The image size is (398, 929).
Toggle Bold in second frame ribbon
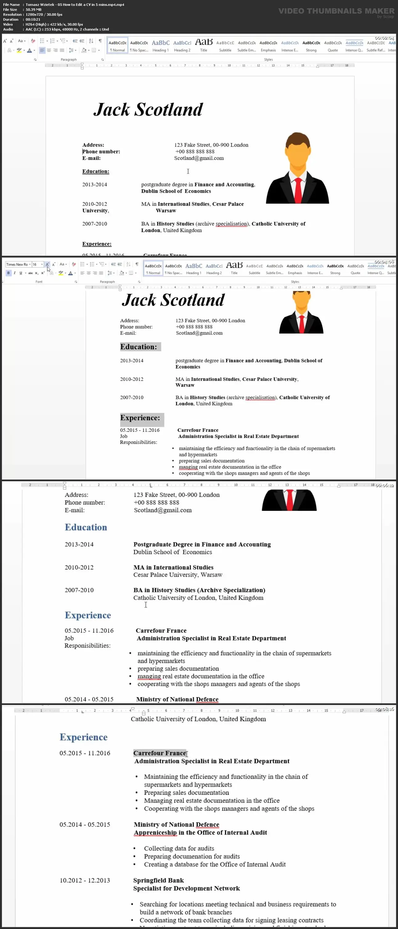click(x=8, y=273)
